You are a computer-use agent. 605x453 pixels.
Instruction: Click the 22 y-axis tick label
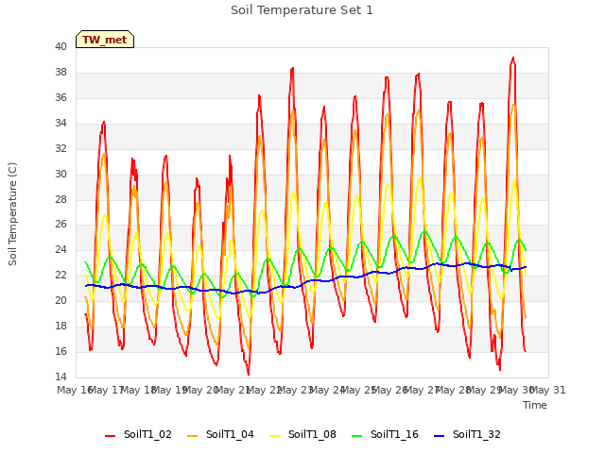pyautogui.click(x=60, y=275)
